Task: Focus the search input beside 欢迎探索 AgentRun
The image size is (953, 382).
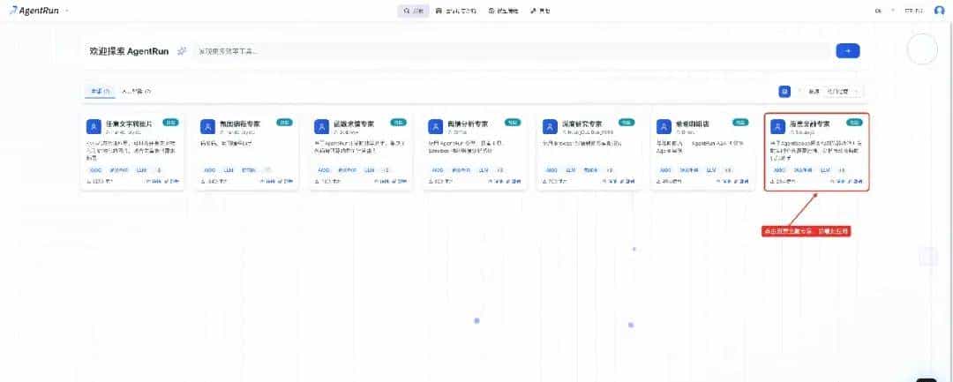Action: coord(513,51)
